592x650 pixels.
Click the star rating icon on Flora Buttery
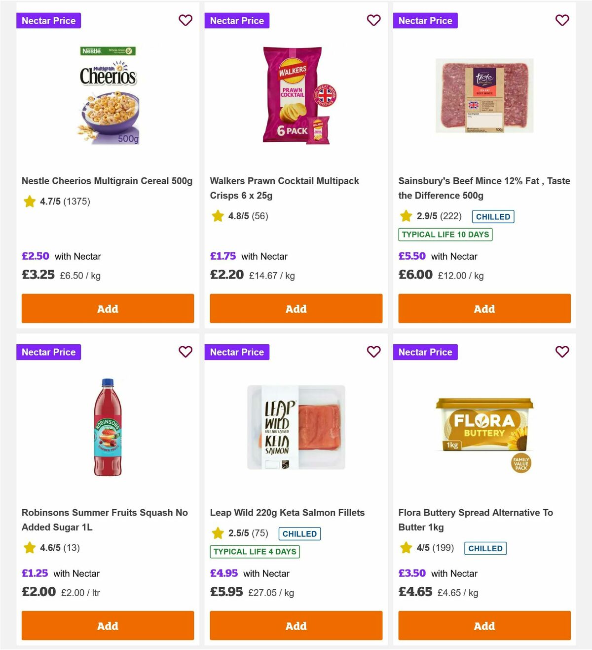click(406, 547)
